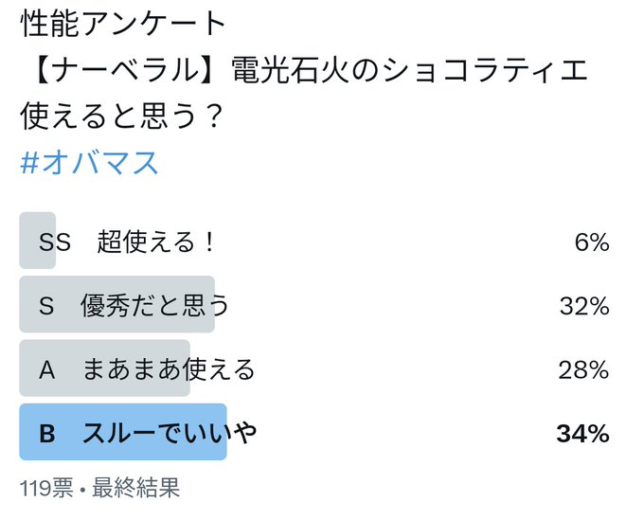Click the 使えると思う？ question text
644x520 pixels.
coord(121,116)
